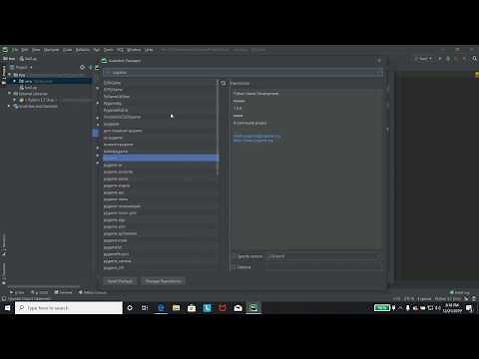This screenshot has width=479, height=359.
Task: Open Microsoft Store from taskbar
Action: click(x=192, y=308)
